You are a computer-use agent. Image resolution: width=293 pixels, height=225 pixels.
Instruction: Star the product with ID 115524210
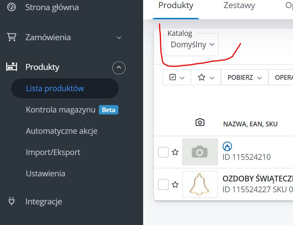175,152
